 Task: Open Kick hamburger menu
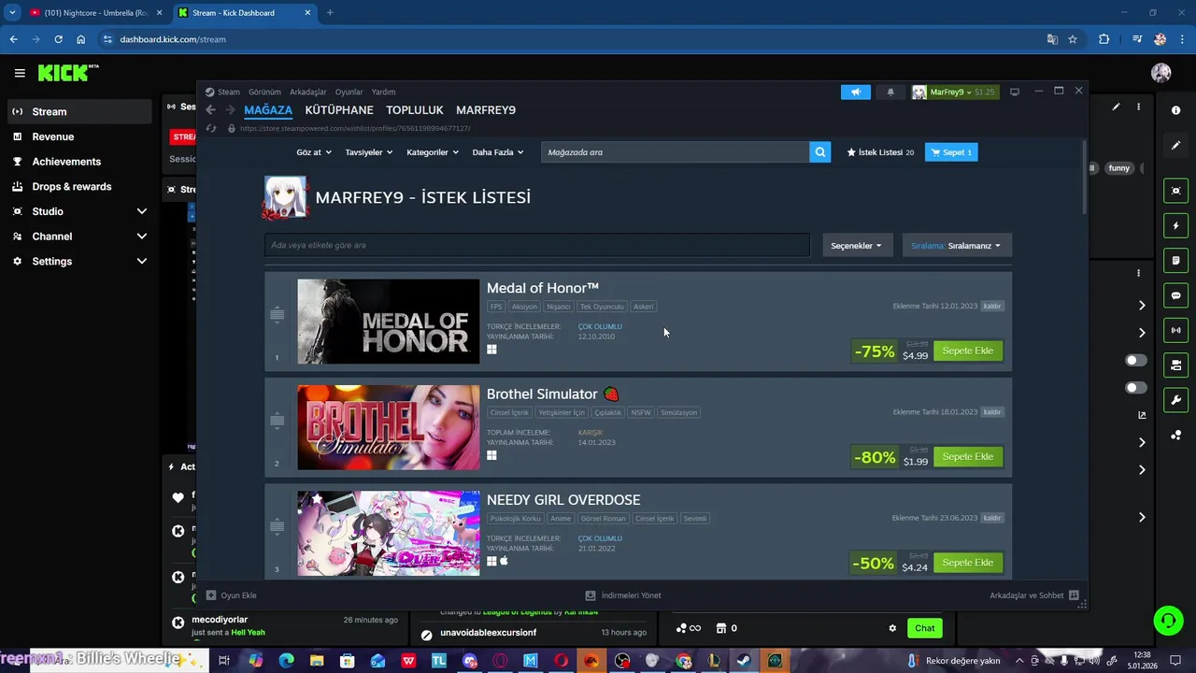tap(19, 73)
